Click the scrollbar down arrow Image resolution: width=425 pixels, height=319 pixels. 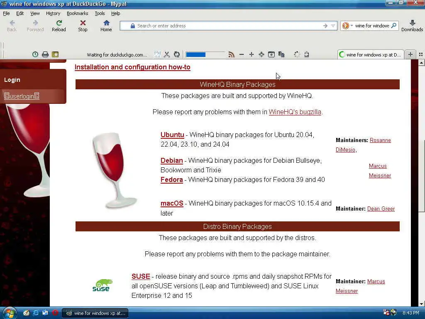coord(421,304)
